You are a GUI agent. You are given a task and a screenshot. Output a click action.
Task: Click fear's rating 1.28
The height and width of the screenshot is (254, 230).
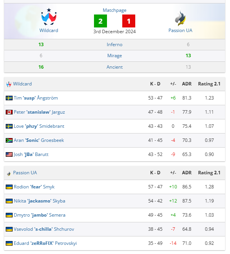[x=209, y=187]
